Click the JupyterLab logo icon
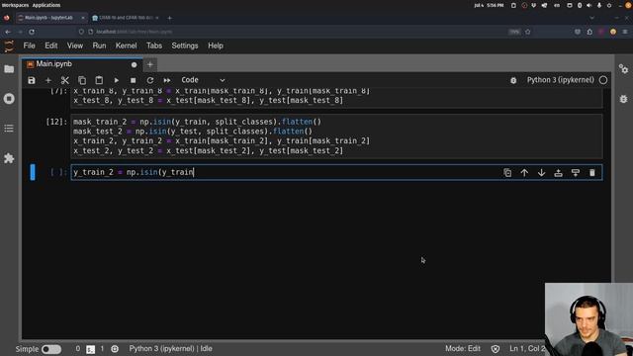This screenshot has width=633, height=356. click(x=9, y=46)
